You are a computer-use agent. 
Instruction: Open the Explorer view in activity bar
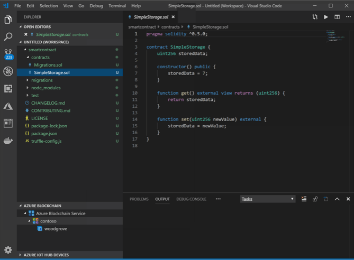coord(8,20)
